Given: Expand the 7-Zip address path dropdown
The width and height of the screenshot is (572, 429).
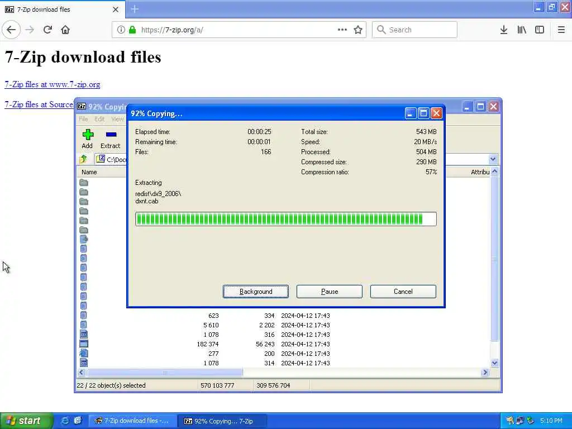Looking at the screenshot, I should 493,159.
